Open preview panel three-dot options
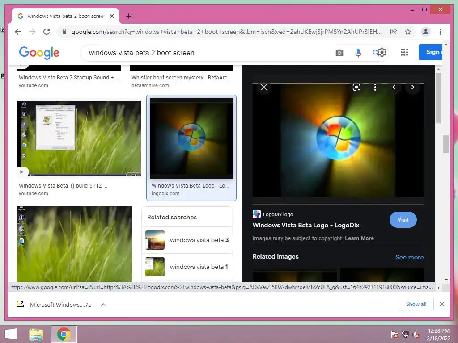Viewport: 458px width, 343px height. [375, 87]
